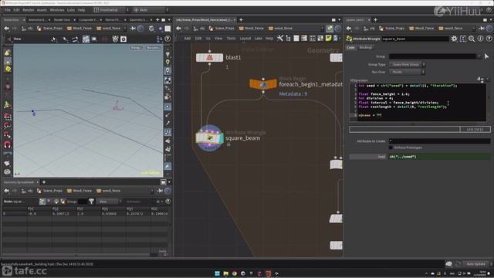Open the Labs menu in main menu bar
This screenshot has height=278, width=494.
pyautogui.click(x=71, y=10)
